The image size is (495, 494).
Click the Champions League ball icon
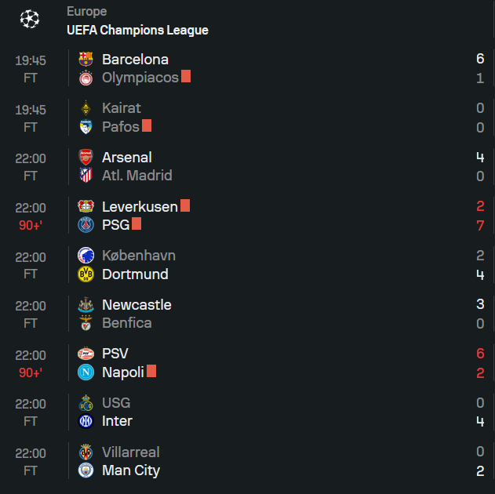pos(29,18)
